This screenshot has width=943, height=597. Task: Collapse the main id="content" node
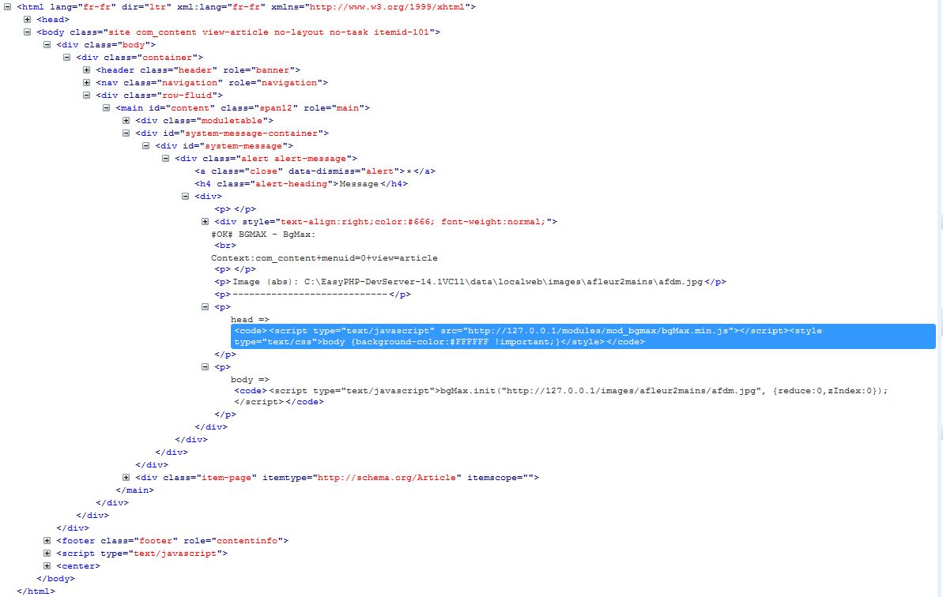(x=107, y=108)
